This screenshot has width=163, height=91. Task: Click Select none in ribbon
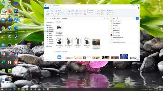click(x=110, y=12)
